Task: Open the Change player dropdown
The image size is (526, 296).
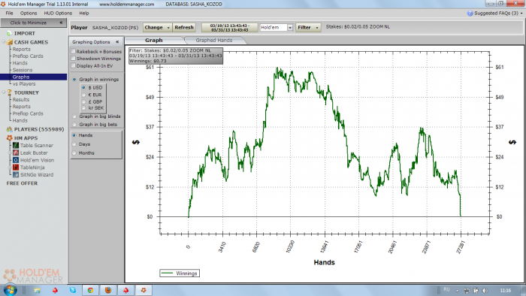Action: (157, 28)
